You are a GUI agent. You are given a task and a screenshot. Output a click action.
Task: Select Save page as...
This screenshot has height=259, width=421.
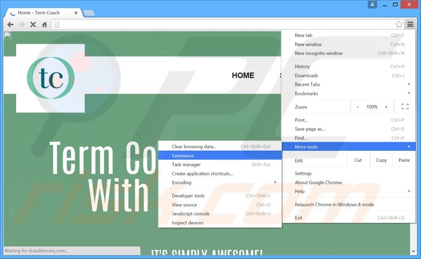(349, 129)
